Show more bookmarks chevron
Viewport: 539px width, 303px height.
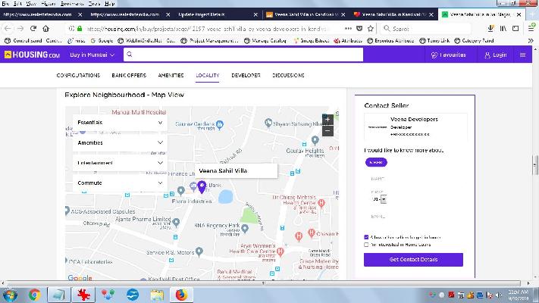point(531,41)
